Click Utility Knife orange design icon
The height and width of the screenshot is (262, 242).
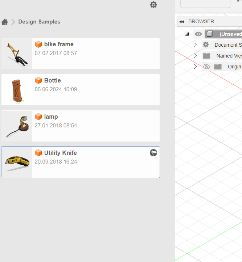point(38,153)
